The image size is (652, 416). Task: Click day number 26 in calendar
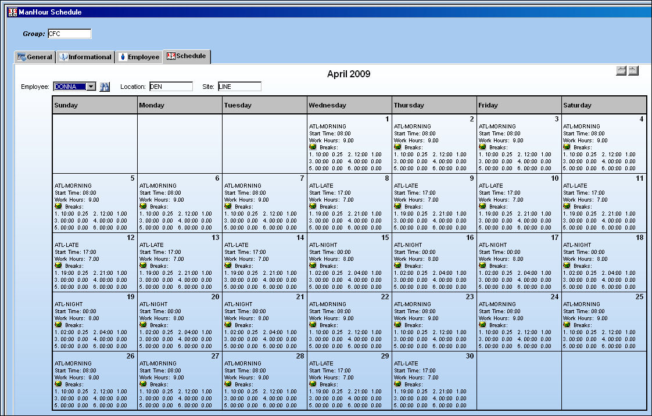click(x=130, y=356)
